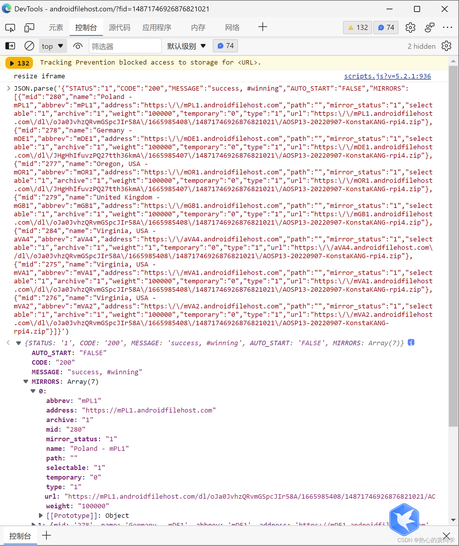Click the 74 issues counter in console toolbar
This screenshot has width=459, height=546.
point(225,46)
